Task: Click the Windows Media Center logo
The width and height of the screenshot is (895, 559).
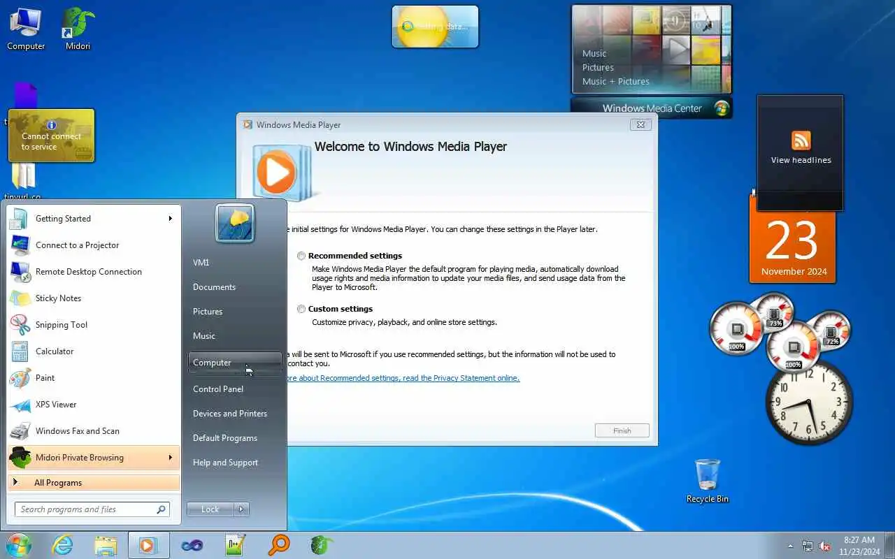Action: pos(722,108)
